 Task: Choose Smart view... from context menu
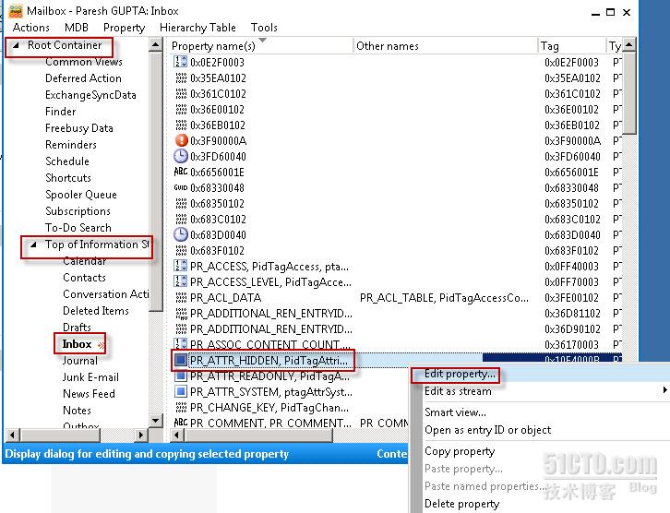[x=455, y=412]
